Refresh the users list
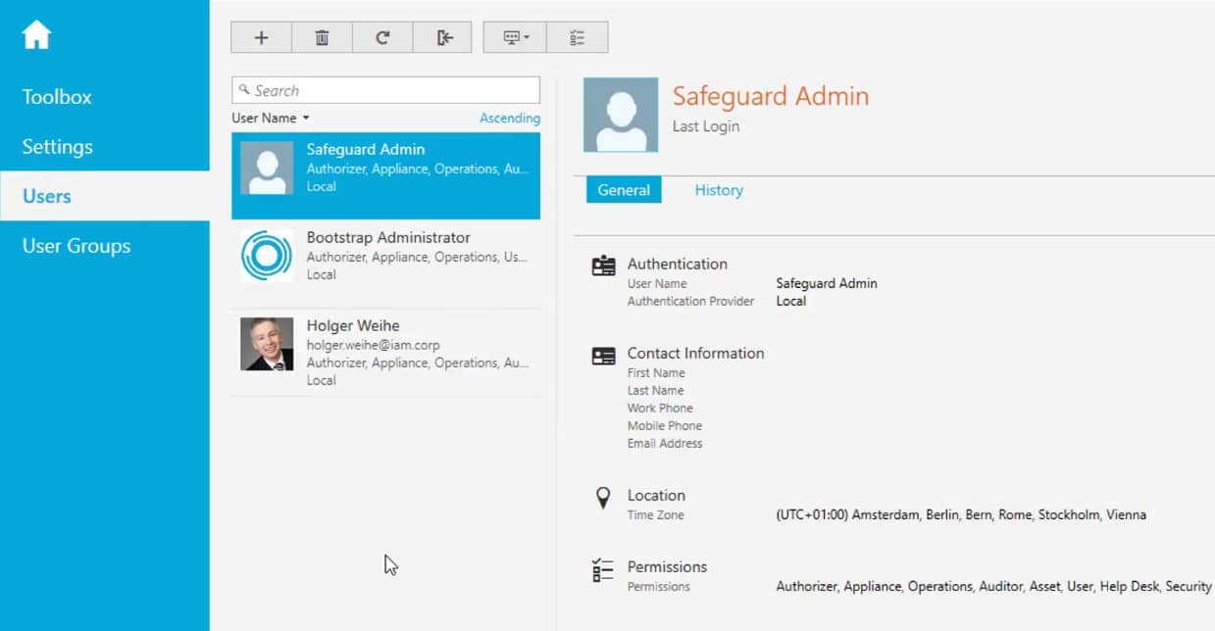This screenshot has height=631, width=1215. tap(382, 37)
